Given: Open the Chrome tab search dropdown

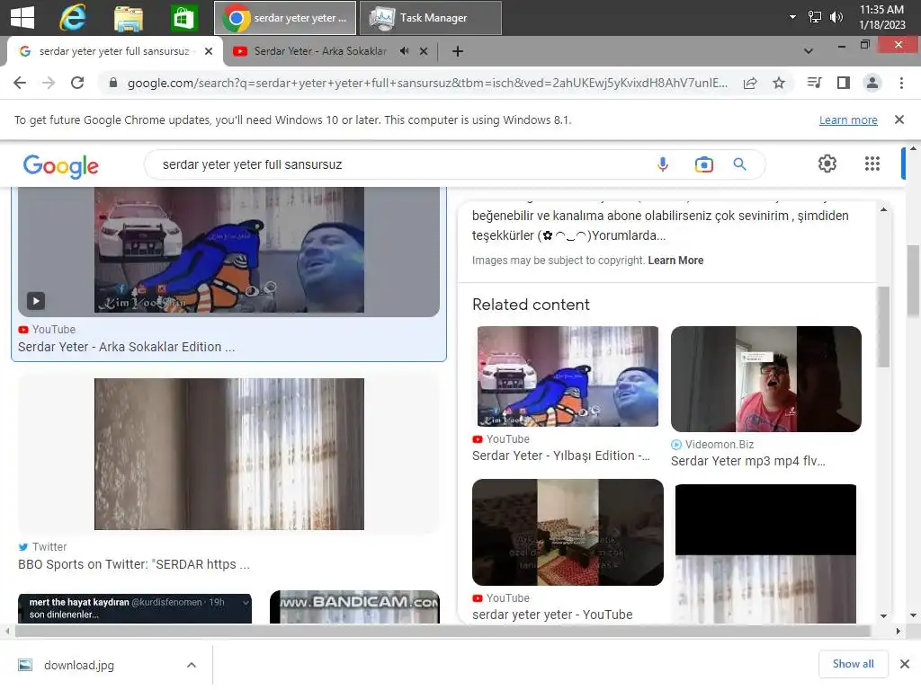Looking at the screenshot, I should (809, 51).
